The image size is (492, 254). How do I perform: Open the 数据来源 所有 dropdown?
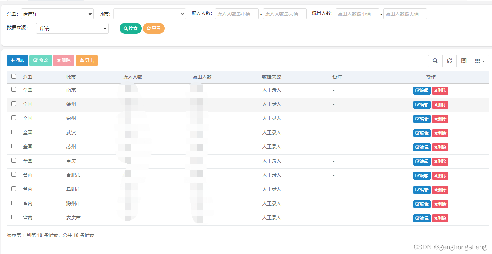click(x=72, y=28)
